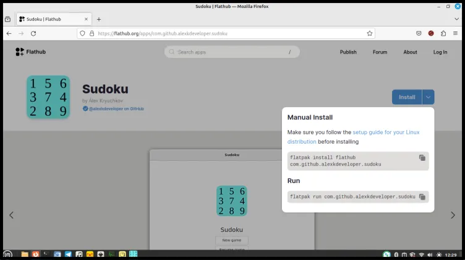Open the Terminal from taskbar
Viewport: 465px width, 260px height.
[46, 254]
